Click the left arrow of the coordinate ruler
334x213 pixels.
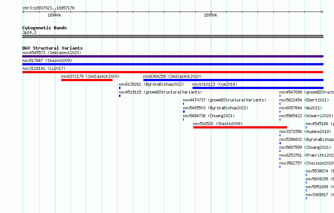coord(23,12)
